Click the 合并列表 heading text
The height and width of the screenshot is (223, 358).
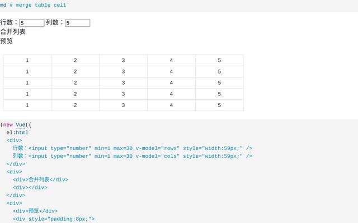tap(13, 32)
